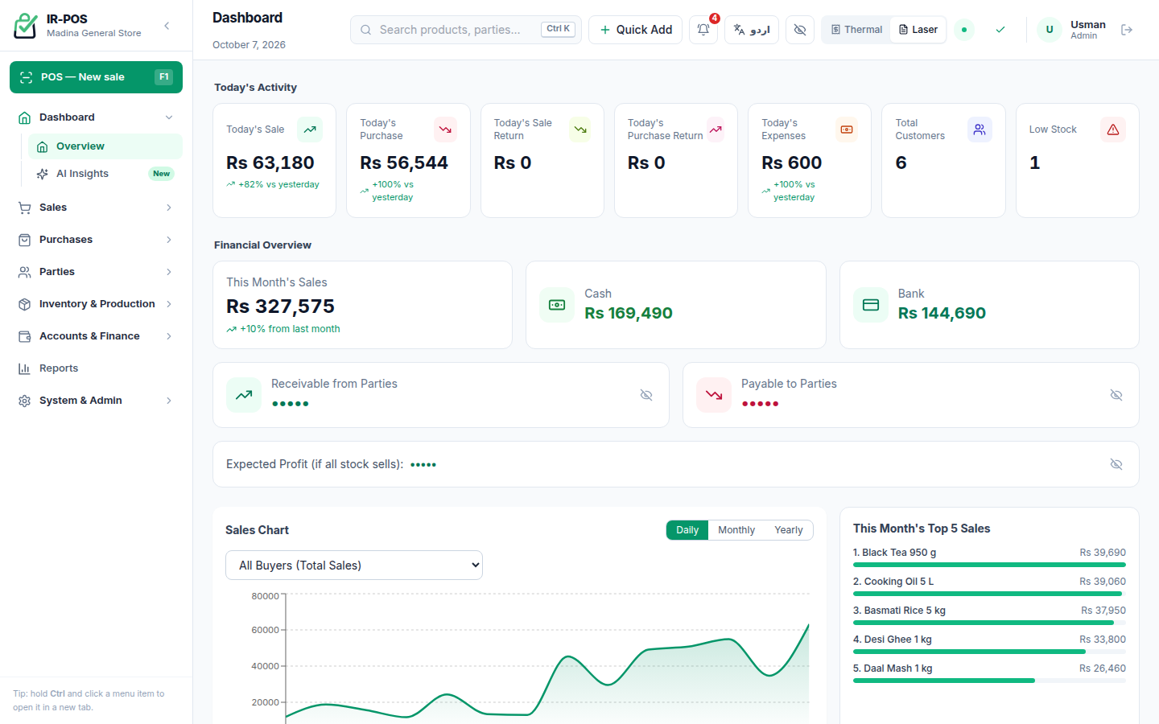Expand the Purchases menu chevron
1159x724 pixels.
click(x=169, y=240)
